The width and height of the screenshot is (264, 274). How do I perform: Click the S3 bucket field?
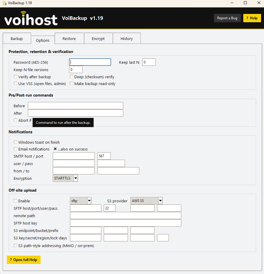click(116, 230)
